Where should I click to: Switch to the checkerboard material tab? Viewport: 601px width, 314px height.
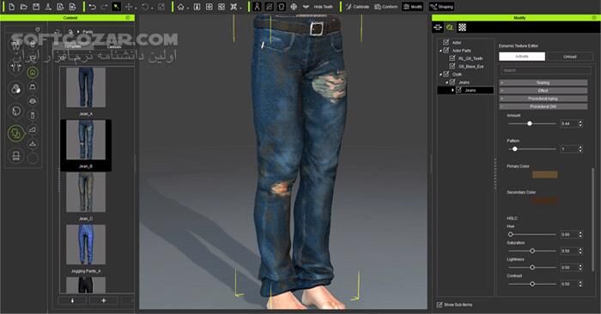coord(462,27)
